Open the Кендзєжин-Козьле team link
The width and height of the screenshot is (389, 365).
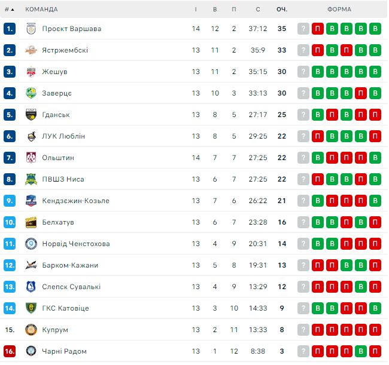coord(75,201)
